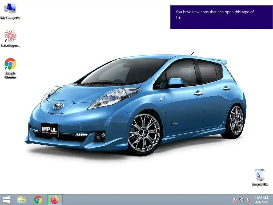Open the Action Center flag icon
This screenshot has height=205, width=273.
235,200
